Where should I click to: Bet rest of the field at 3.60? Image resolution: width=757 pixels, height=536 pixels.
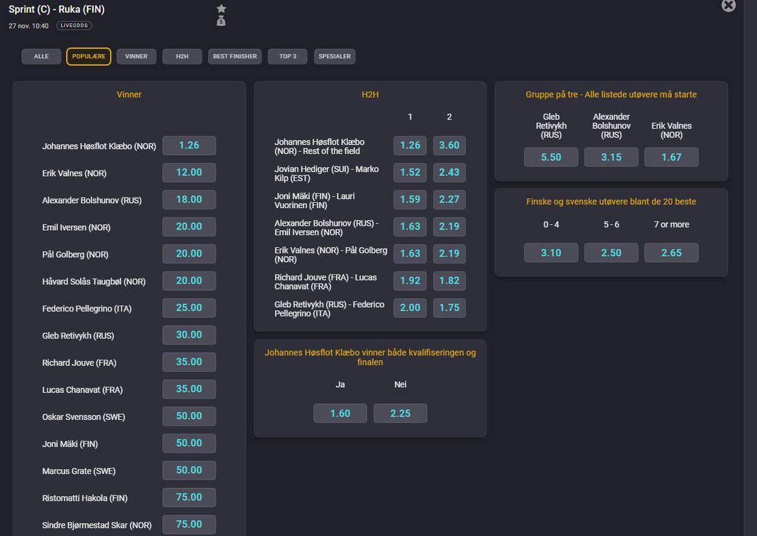pyautogui.click(x=449, y=146)
